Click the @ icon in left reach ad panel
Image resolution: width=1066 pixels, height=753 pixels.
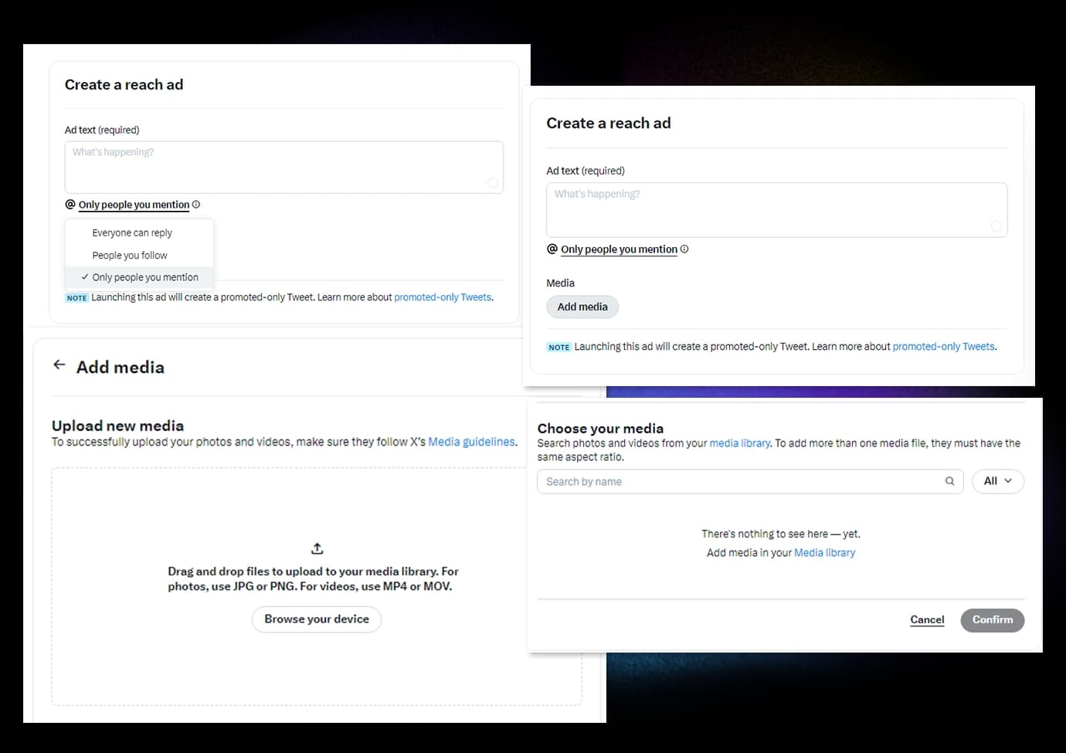pos(70,205)
